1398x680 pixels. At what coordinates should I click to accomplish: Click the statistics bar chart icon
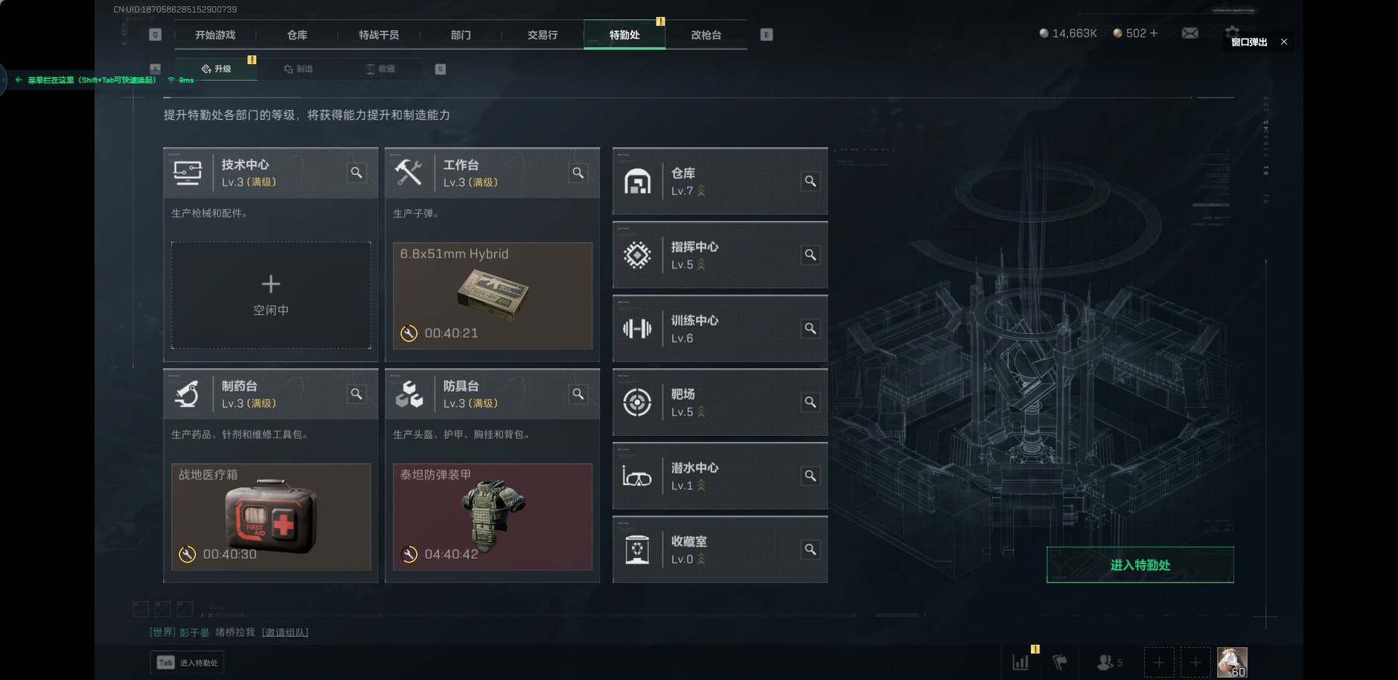click(x=1021, y=661)
